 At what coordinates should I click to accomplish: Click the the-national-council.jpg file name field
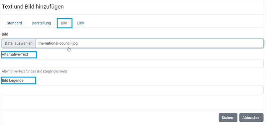(149, 43)
